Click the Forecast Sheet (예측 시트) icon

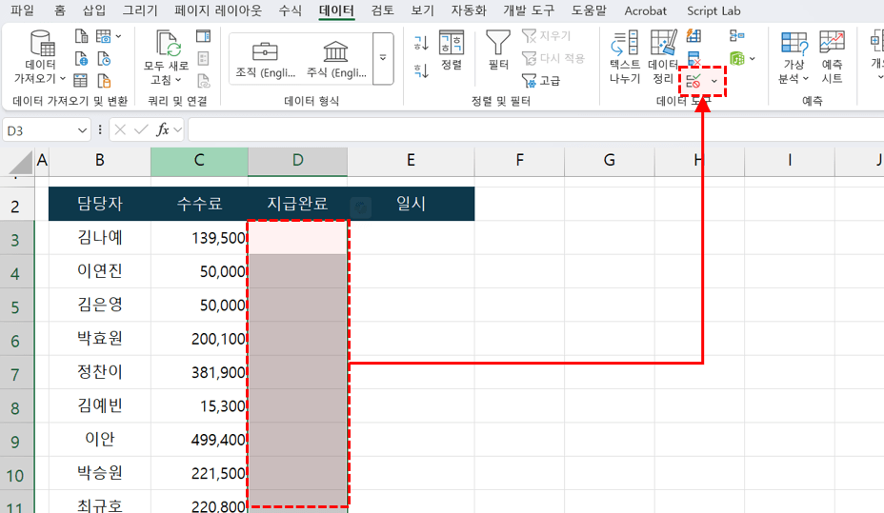[x=832, y=56]
